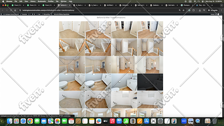Switch to the first Fiverr tab
Viewport: 224px width, 126px height.
[x=18, y=5]
